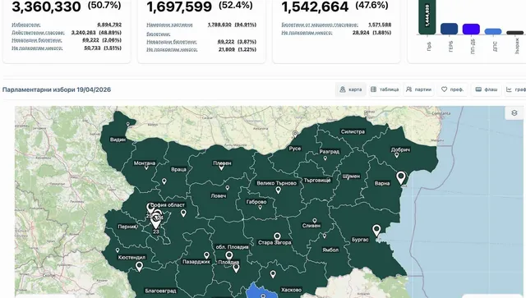This screenshot has height=298, width=526.
Task: Click the Lovech map pin
Action: point(227,188)
